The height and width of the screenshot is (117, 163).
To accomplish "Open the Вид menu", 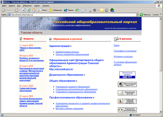I will (19, 6).
